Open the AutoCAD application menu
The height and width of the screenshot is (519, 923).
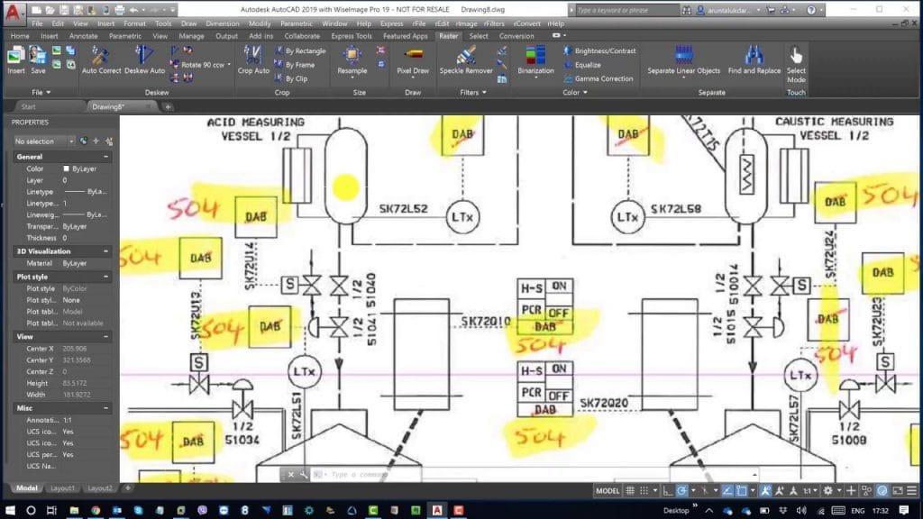[x=13, y=13]
